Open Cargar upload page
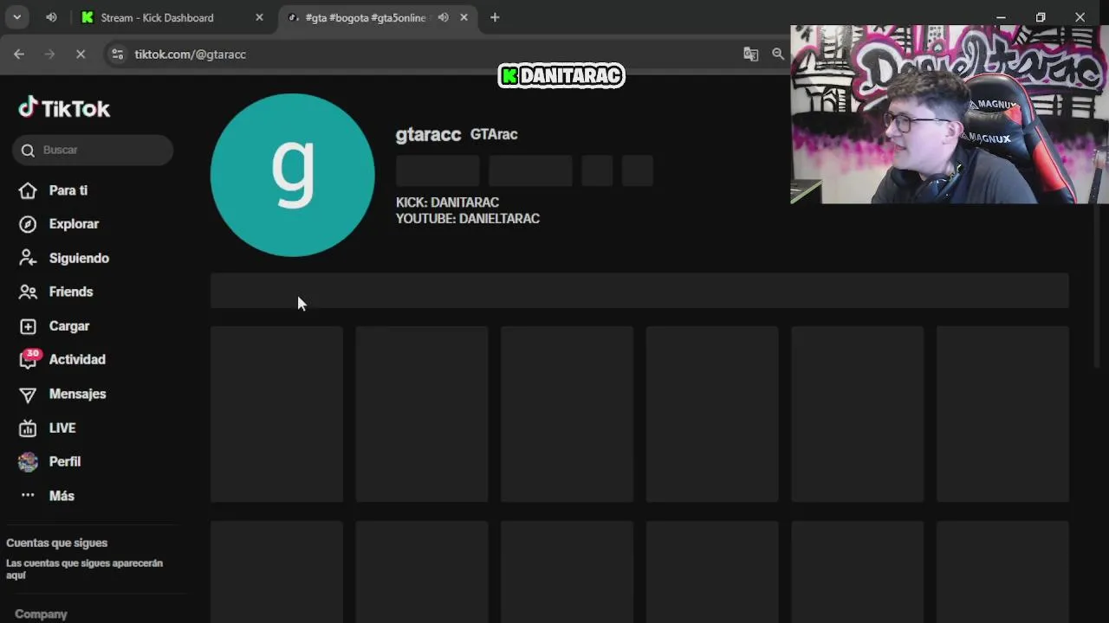Viewport: 1109px width, 623px height. pos(69,326)
